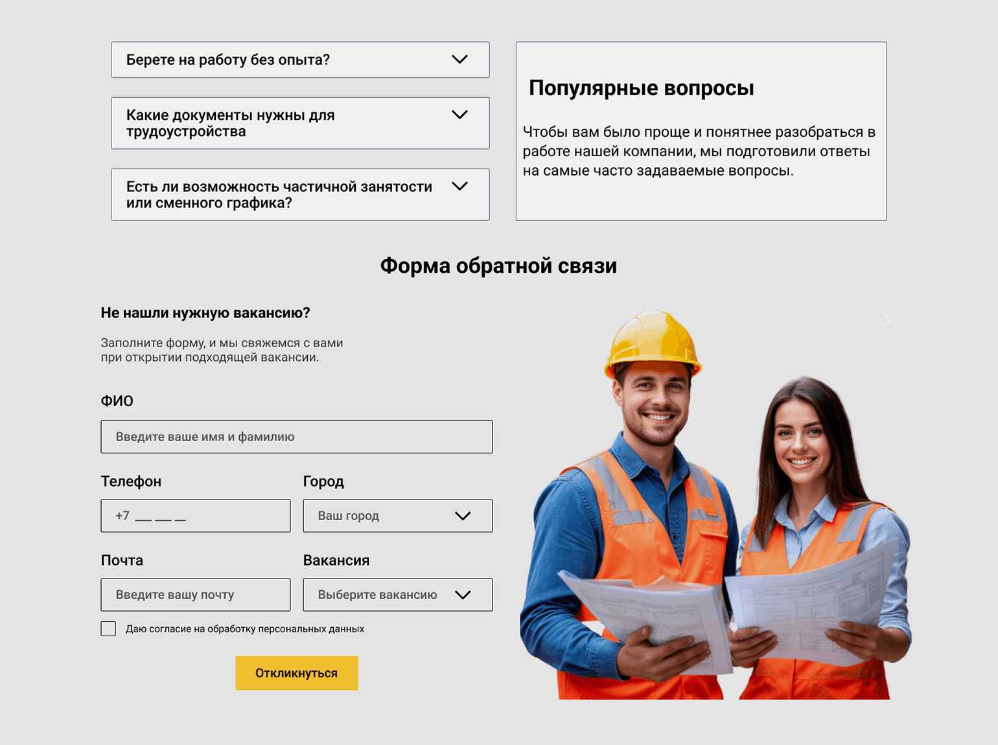The height and width of the screenshot is (745, 998).
Task: Click the "Чтобы вам было проще" description paragraph
Action: (699, 152)
